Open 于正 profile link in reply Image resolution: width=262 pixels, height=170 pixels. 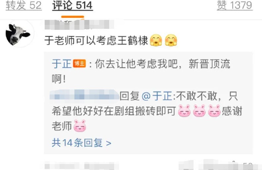[62, 64]
